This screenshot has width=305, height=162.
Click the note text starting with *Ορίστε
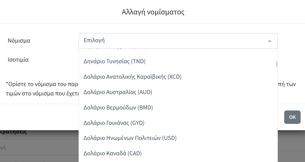point(40,84)
